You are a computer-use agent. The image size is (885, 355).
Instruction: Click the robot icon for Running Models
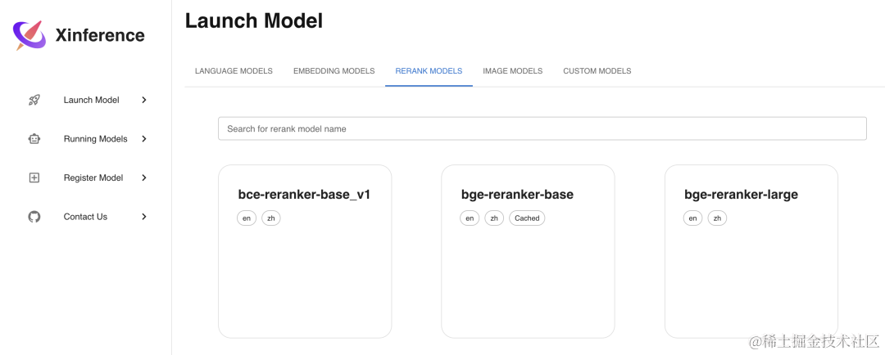coord(34,139)
